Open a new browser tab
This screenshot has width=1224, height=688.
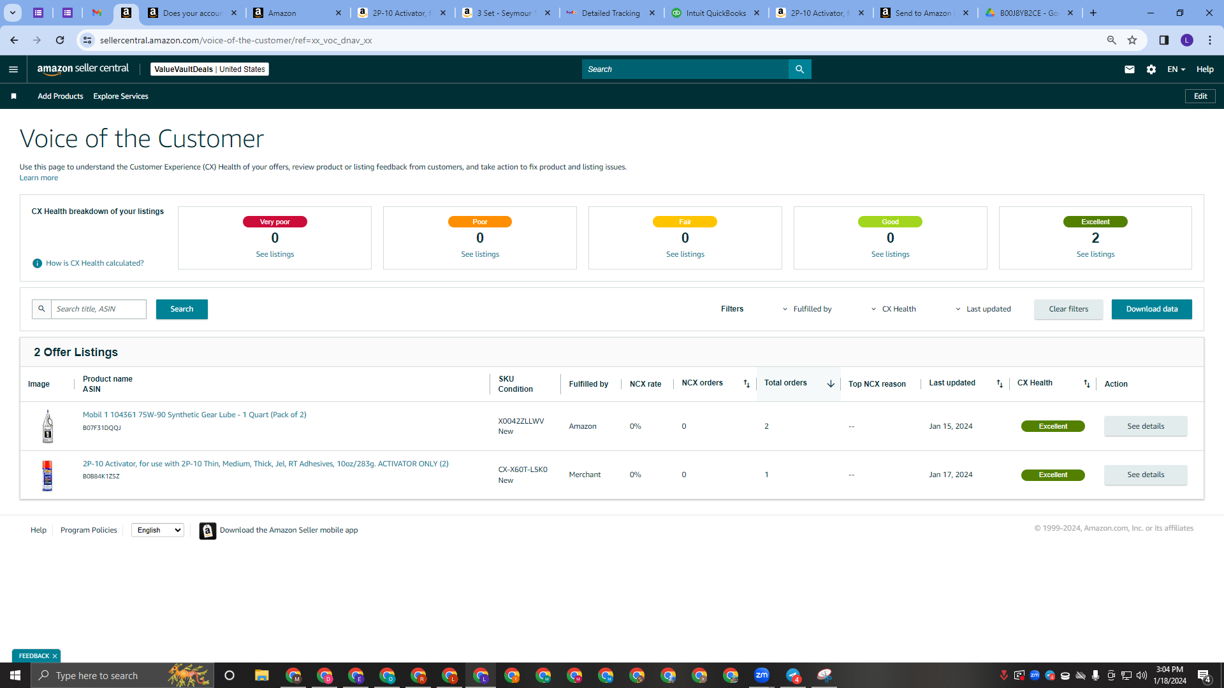click(1093, 13)
